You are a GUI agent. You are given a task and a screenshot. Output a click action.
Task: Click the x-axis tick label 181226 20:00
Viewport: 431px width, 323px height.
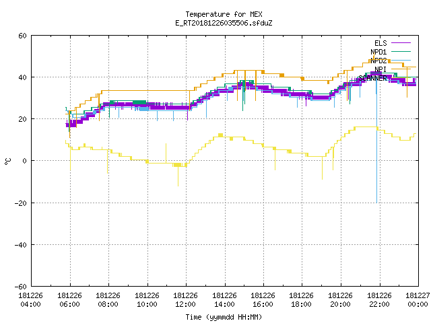pos(341,300)
